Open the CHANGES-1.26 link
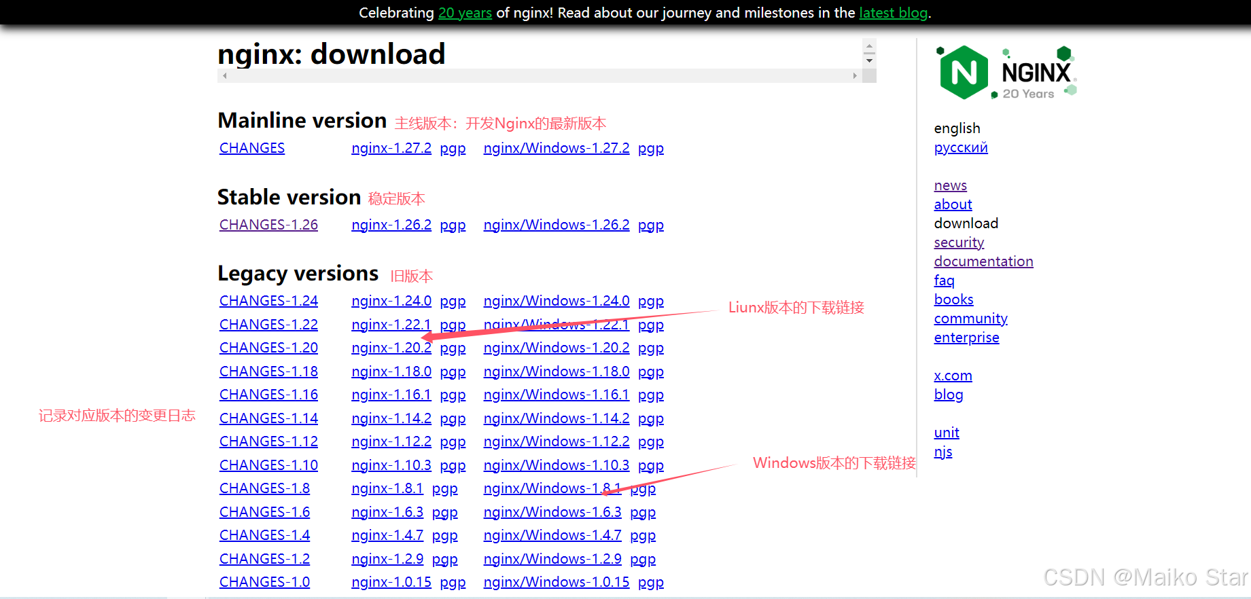Image resolution: width=1251 pixels, height=599 pixels. (268, 225)
